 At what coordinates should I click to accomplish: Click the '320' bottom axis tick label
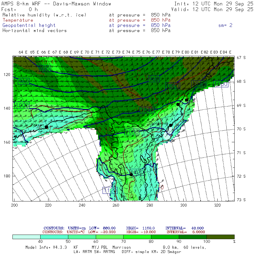217,205
